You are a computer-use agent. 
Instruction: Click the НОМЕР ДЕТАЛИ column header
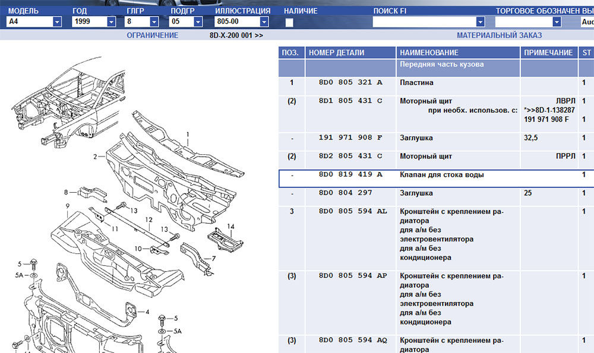point(336,53)
